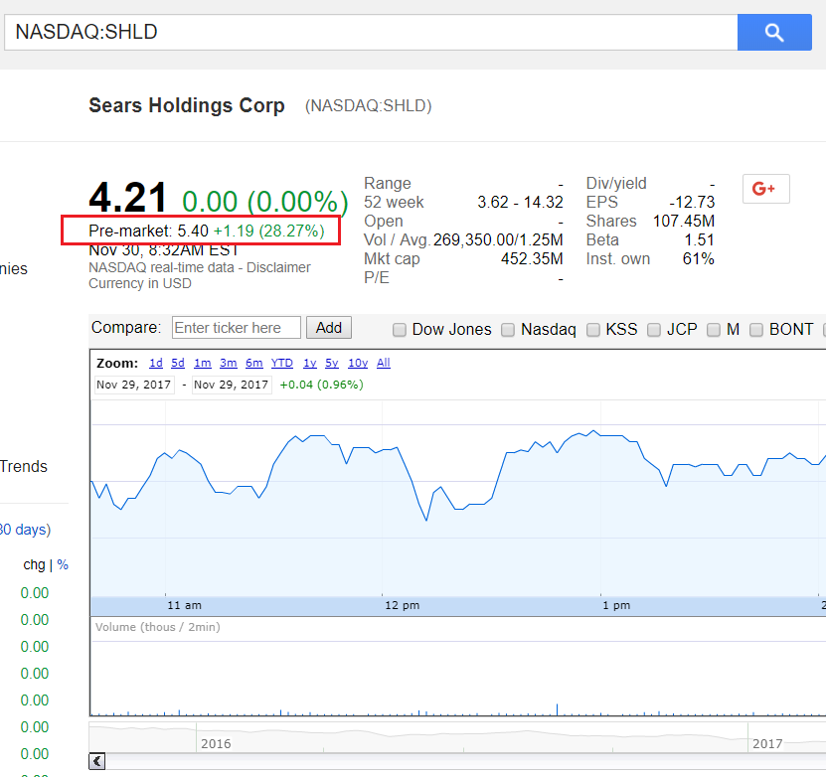This screenshot has width=826, height=777.
Task: Tick the M comparison checkbox
Action: pyautogui.click(x=714, y=330)
